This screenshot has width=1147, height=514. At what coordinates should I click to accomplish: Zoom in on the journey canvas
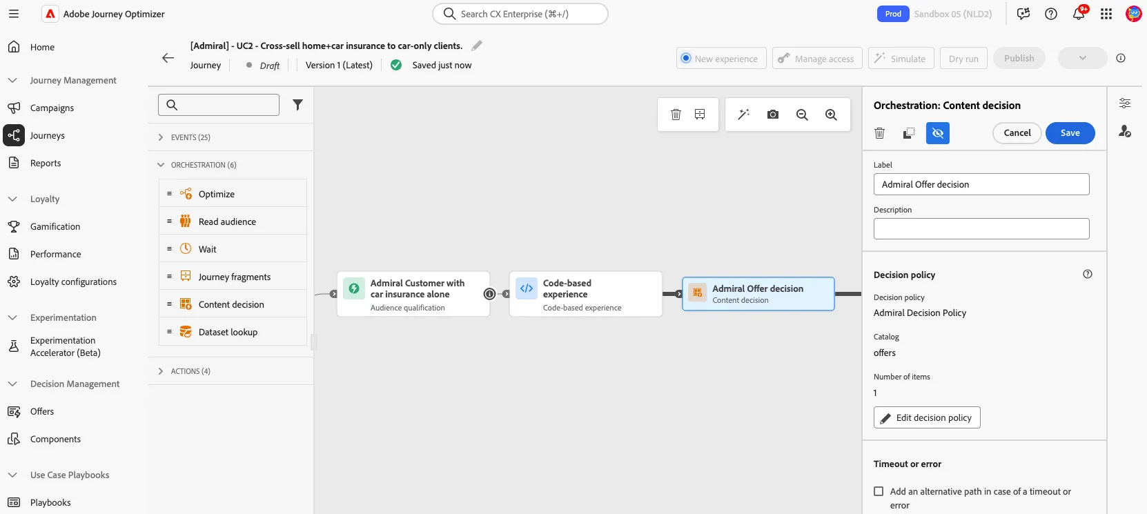(831, 115)
